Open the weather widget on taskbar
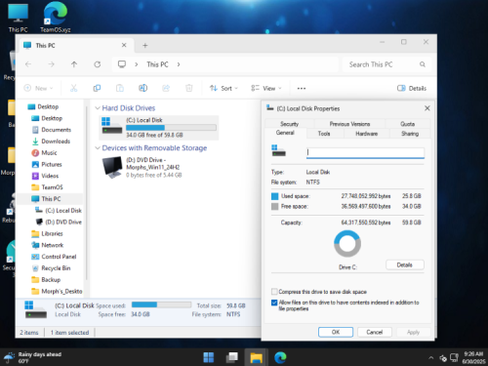Image resolution: width=488 pixels, height=366 pixels. coord(32,357)
